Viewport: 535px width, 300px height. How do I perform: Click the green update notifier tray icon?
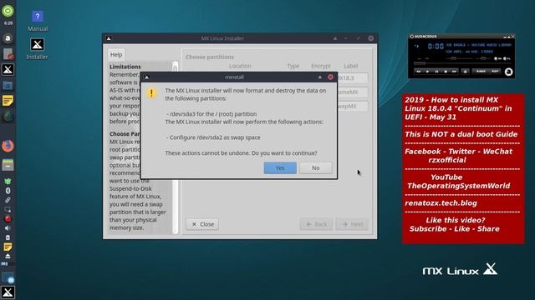click(x=8, y=182)
